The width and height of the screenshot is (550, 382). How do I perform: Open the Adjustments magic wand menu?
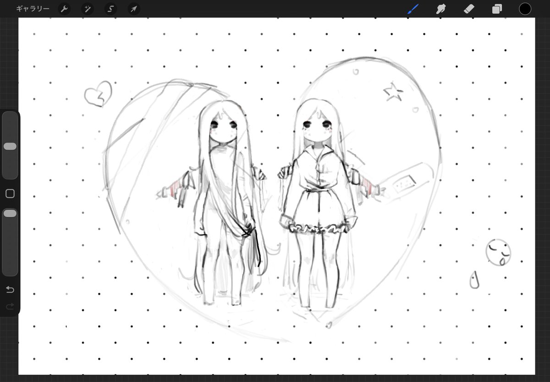(88, 9)
